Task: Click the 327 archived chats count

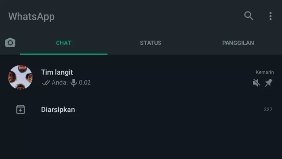Action: 268,109
